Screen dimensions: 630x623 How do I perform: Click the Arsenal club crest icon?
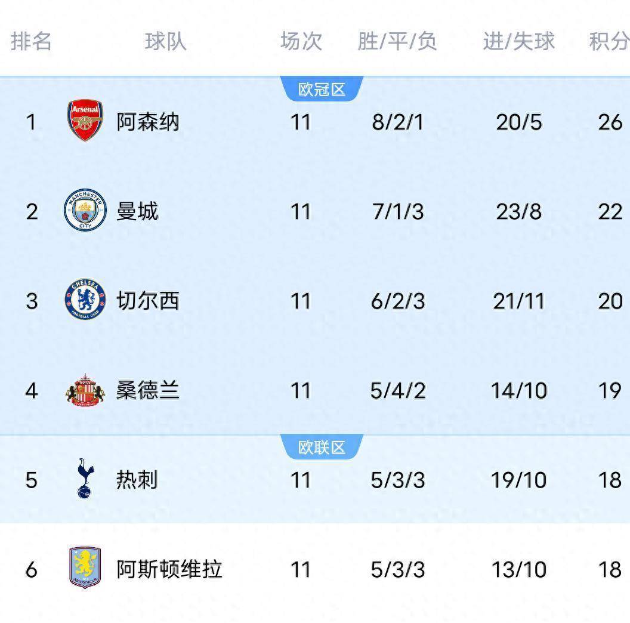pos(85,121)
